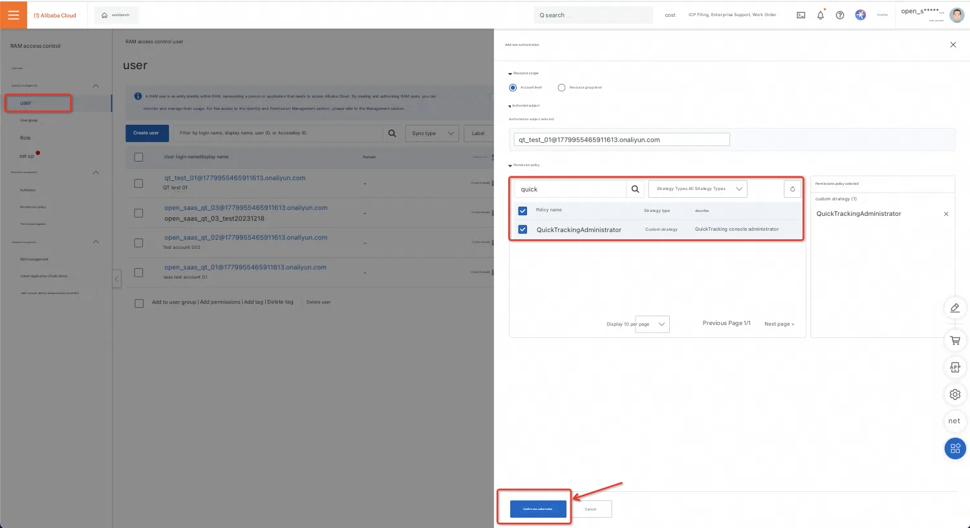The height and width of the screenshot is (528, 970).
Task: Open the Label filter dropdown
Action: (x=479, y=133)
